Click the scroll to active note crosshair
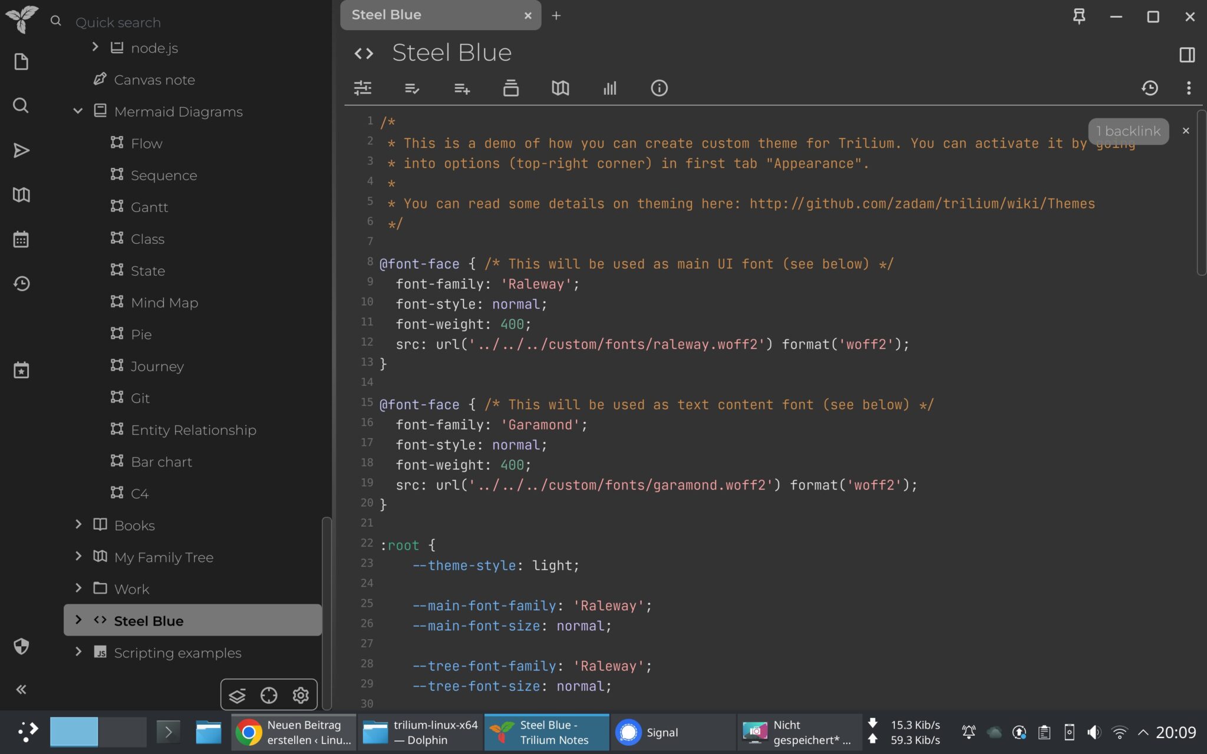 pos(269,696)
